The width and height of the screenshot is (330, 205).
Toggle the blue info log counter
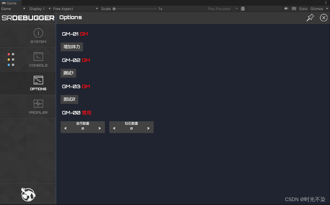tap(10, 65)
